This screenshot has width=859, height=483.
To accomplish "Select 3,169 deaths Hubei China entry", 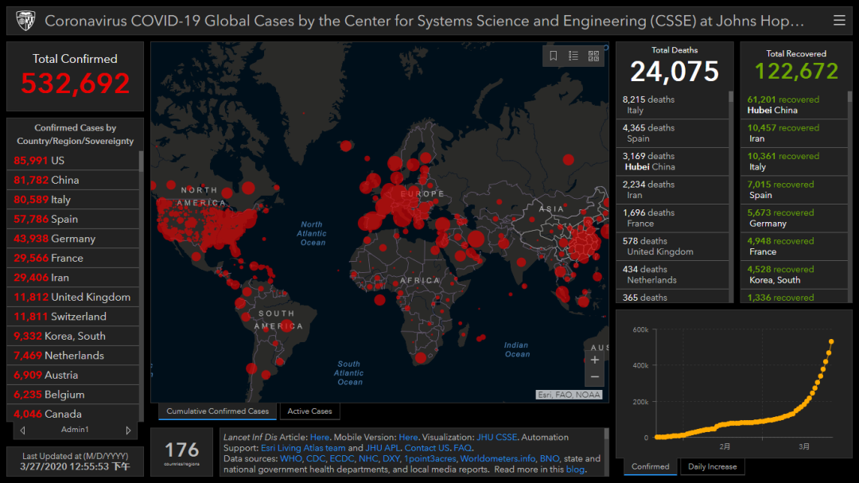I will click(672, 162).
